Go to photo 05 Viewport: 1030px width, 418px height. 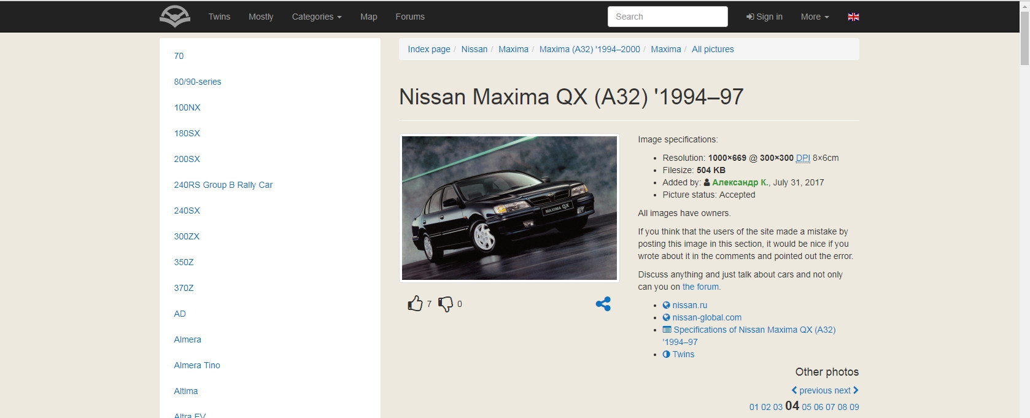click(807, 407)
